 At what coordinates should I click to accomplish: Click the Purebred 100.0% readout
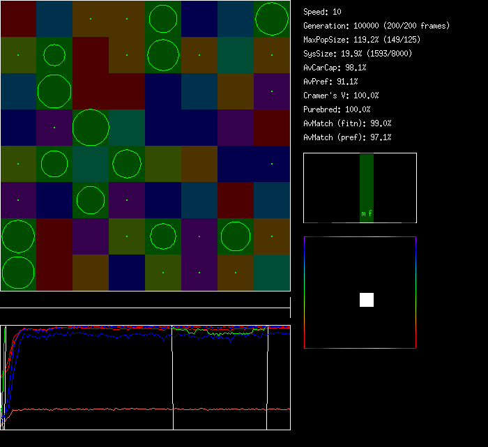[337, 109]
